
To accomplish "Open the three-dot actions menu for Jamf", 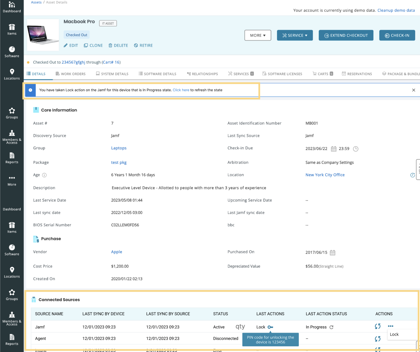I will click(390, 326).
